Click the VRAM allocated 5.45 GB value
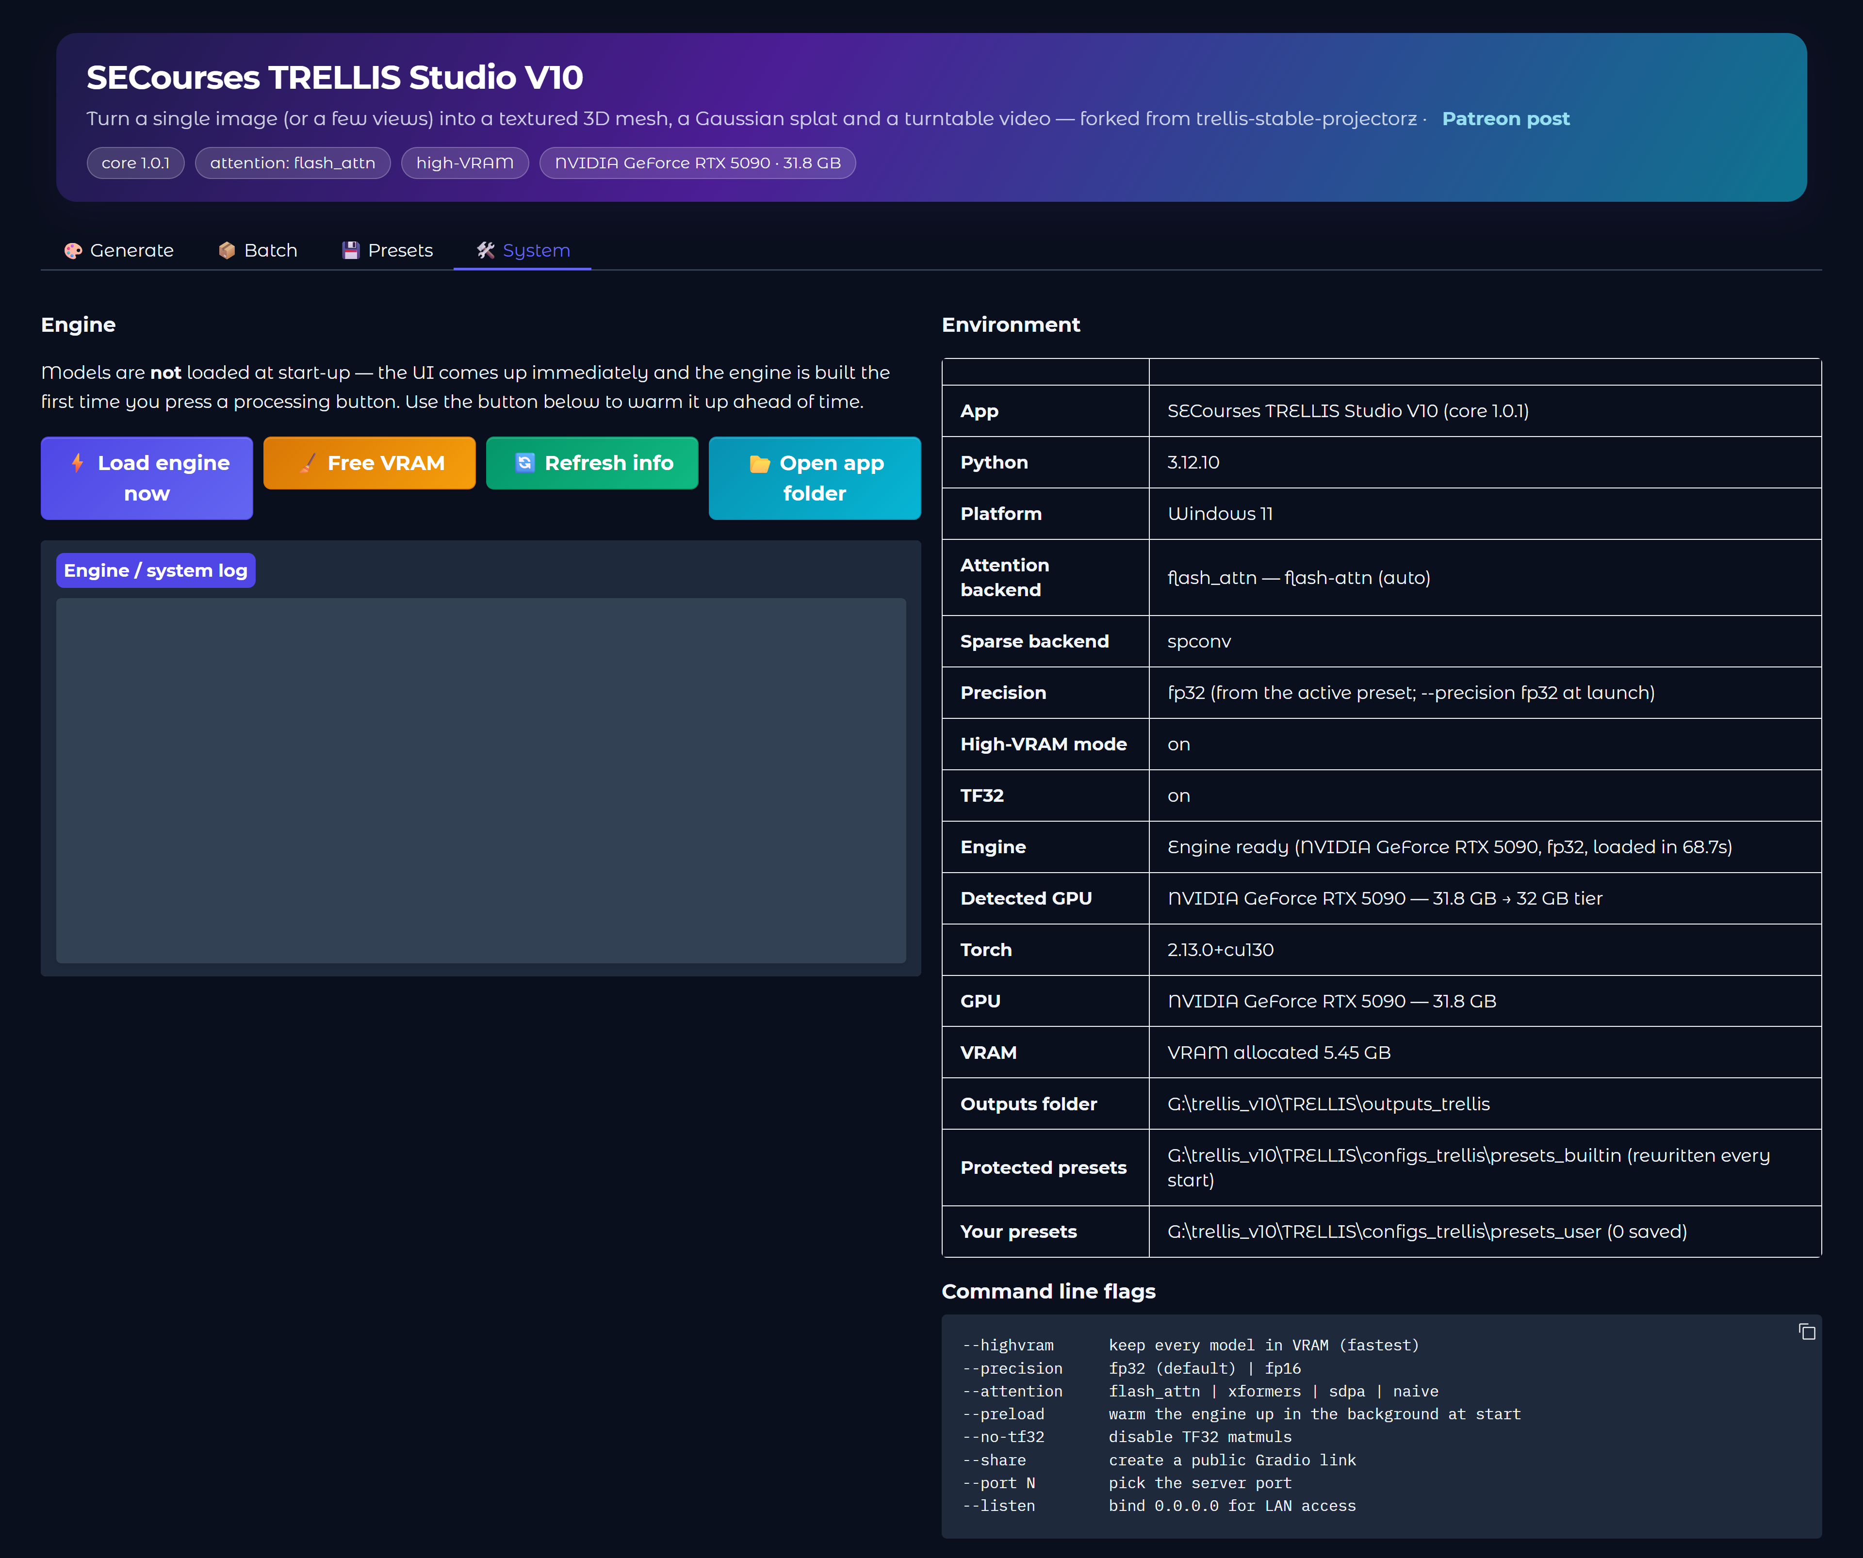 1279,1054
